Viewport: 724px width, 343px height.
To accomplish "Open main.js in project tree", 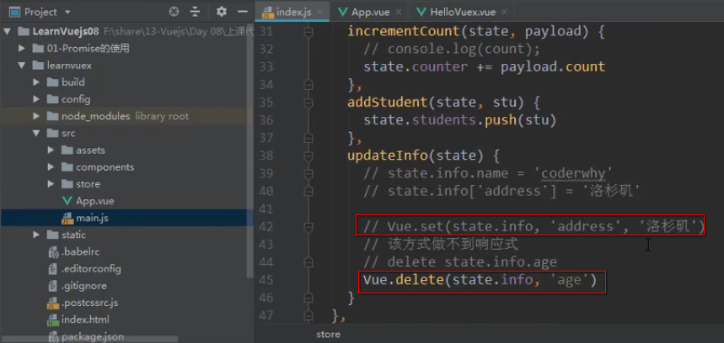I will coord(93,218).
